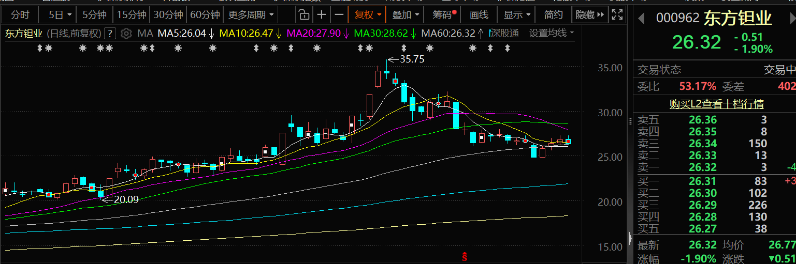The image size is (796, 264).
Task: Open the 设置均线 dropdown
Action: pyautogui.click(x=552, y=34)
